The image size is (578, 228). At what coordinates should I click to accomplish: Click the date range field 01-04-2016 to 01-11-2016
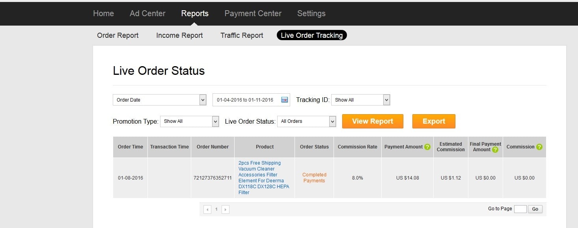pyautogui.click(x=245, y=100)
